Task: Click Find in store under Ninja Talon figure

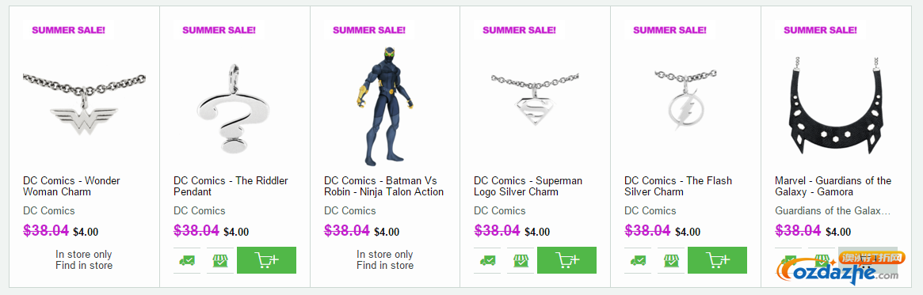Action: pos(385,265)
